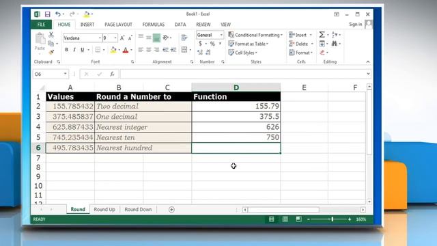Click Decrease Decimal icon
The height and width of the screenshot is (246, 437).
208,52
